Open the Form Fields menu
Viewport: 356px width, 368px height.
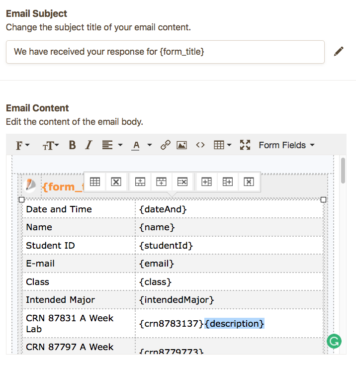pyautogui.click(x=286, y=145)
